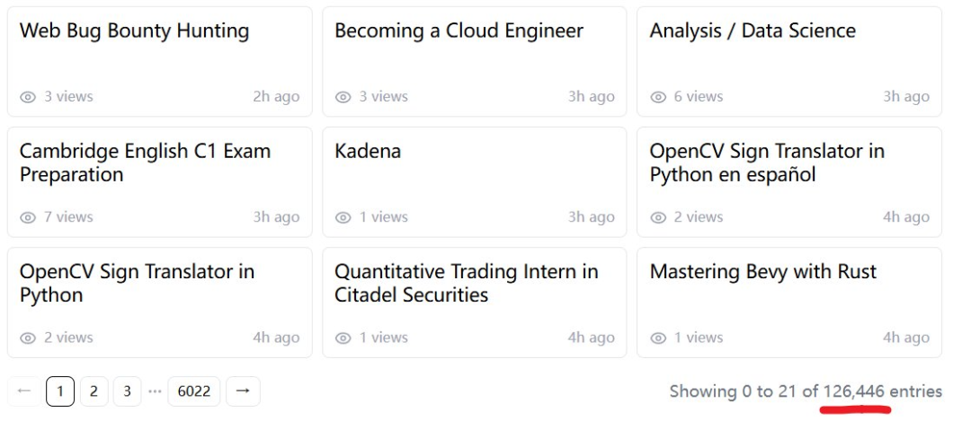The width and height of the screenshot is (971, 430).
Task: Select page 2 in pagination
Action: pyautogui.click(x=94, y=391)
